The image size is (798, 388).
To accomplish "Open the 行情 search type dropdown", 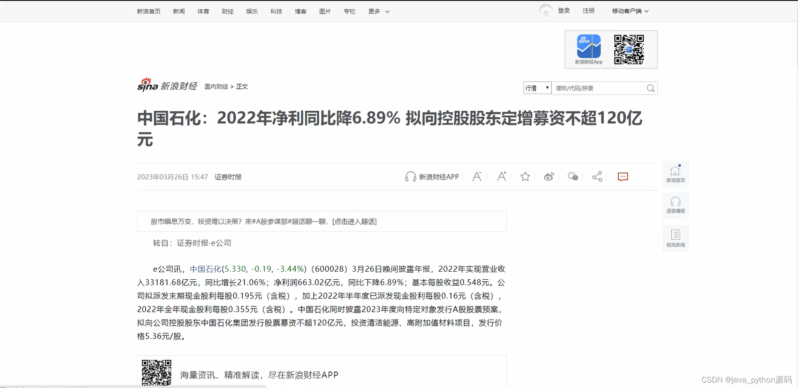I will (x=537, y=88).
